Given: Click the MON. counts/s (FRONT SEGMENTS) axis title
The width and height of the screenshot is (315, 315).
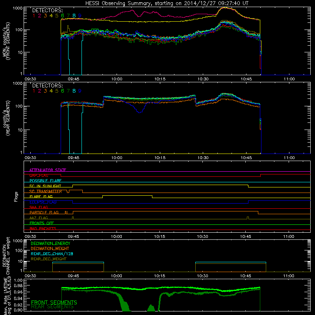Looking at the screenshot, I should 6,41.
